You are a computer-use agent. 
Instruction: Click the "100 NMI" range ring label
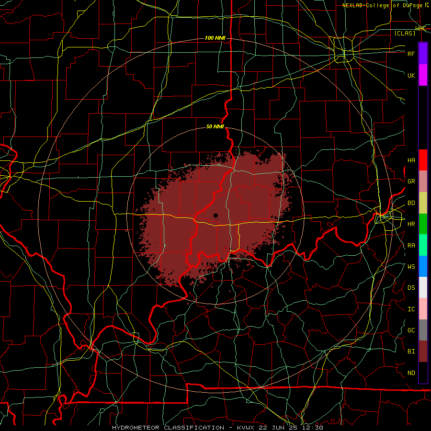[x=215, y=38]
